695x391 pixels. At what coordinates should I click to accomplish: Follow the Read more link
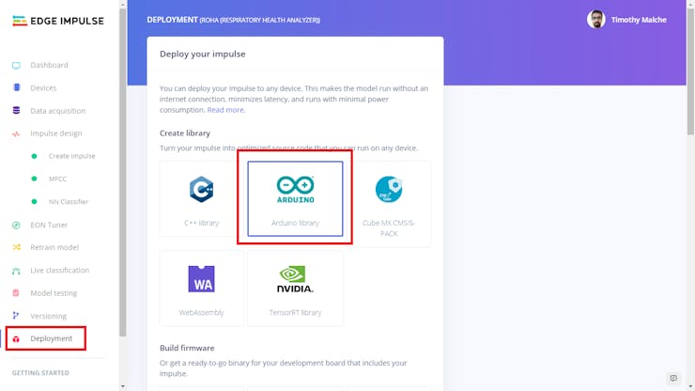[225, 110]
